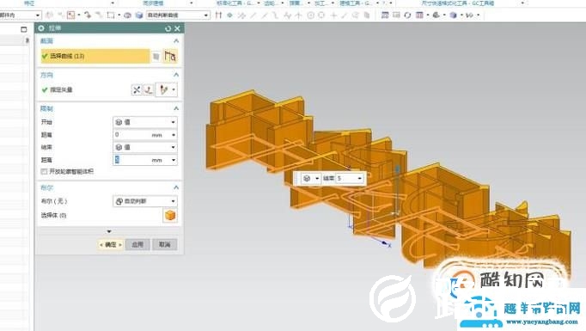Viewport: 586px width, 331px height.
Task: Close the Extrude (拉伸) dialog
Action: 177,28
